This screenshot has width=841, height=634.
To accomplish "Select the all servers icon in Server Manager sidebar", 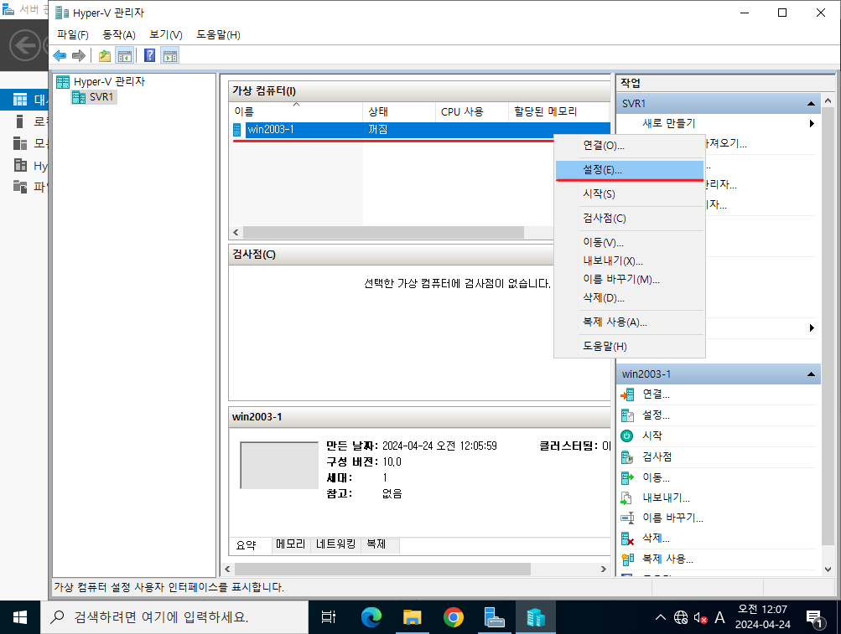I will [20, 143].
